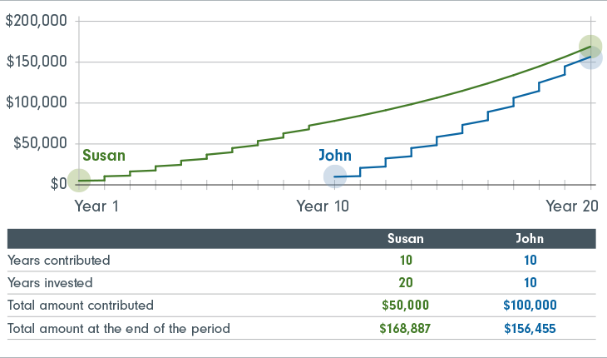
Task: Click the Year 1 axis label
Action: [x=96, y=206]
